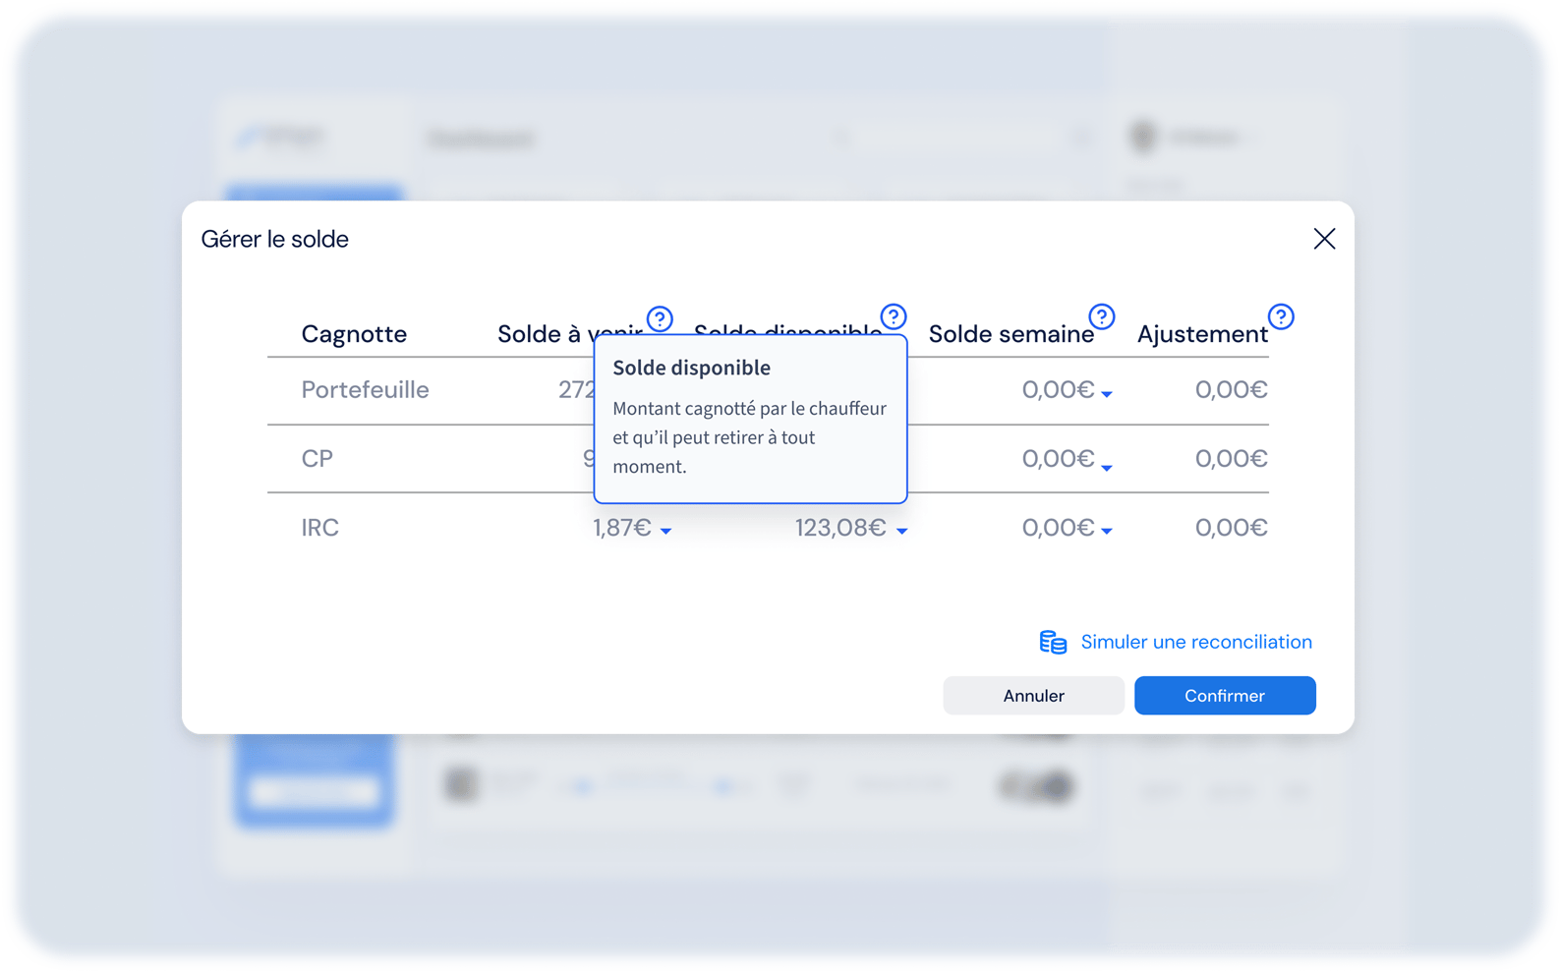Expand IRC Solde semaine dropdown arrow
This screenshot has width=1559, height=971.
pyautogui.click(x=1107, y=531)
